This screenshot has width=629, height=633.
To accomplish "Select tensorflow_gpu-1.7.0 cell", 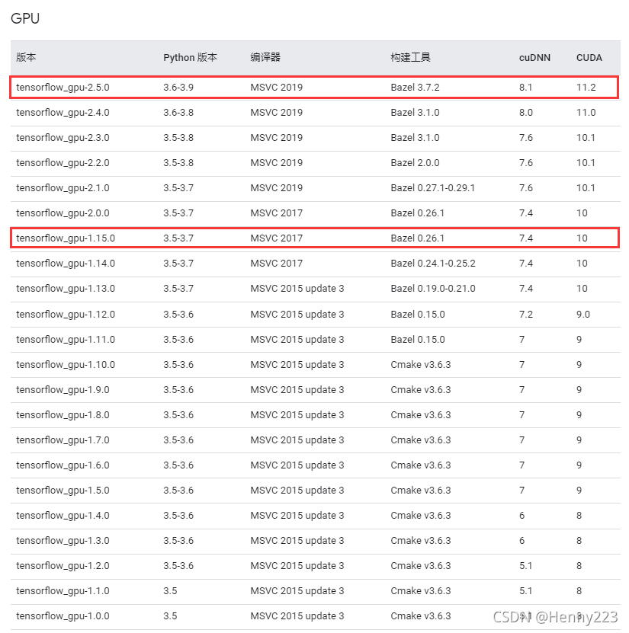I will pos(63,440).
